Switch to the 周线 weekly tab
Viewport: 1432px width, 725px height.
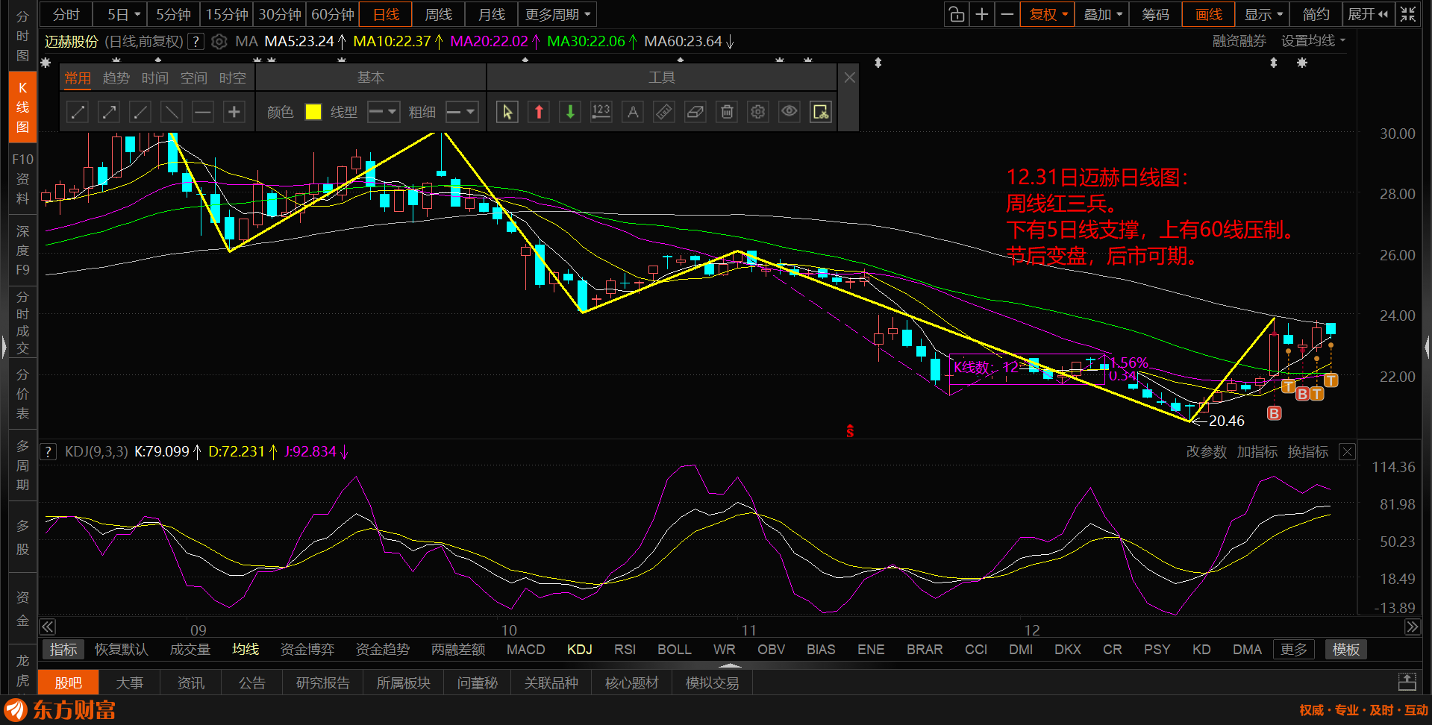438,14
